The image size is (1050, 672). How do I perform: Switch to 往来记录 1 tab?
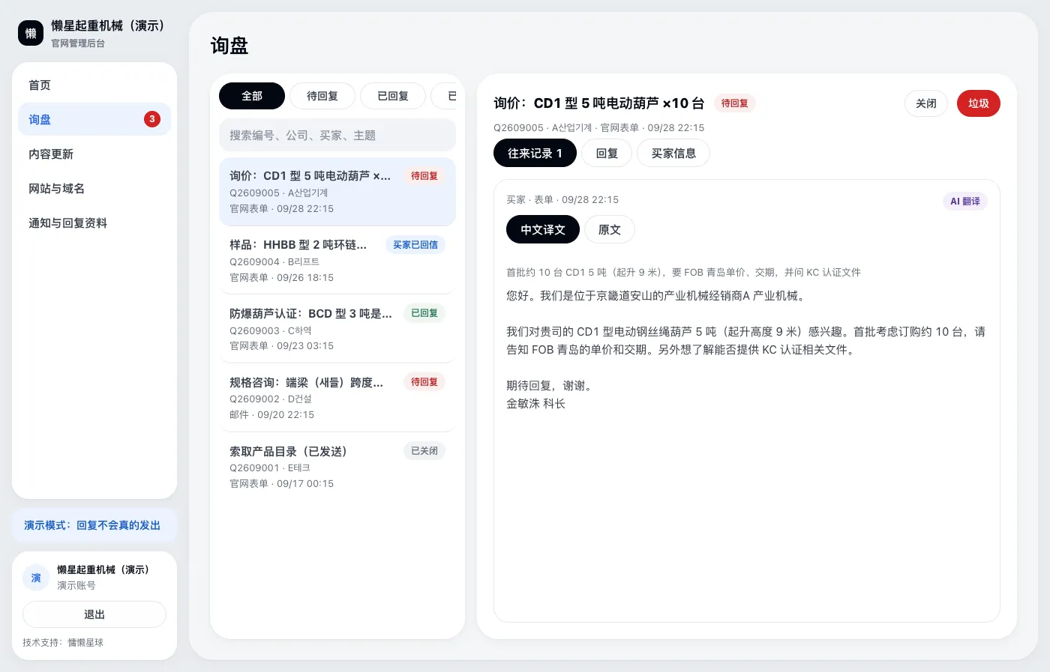[x=535, y=153]
